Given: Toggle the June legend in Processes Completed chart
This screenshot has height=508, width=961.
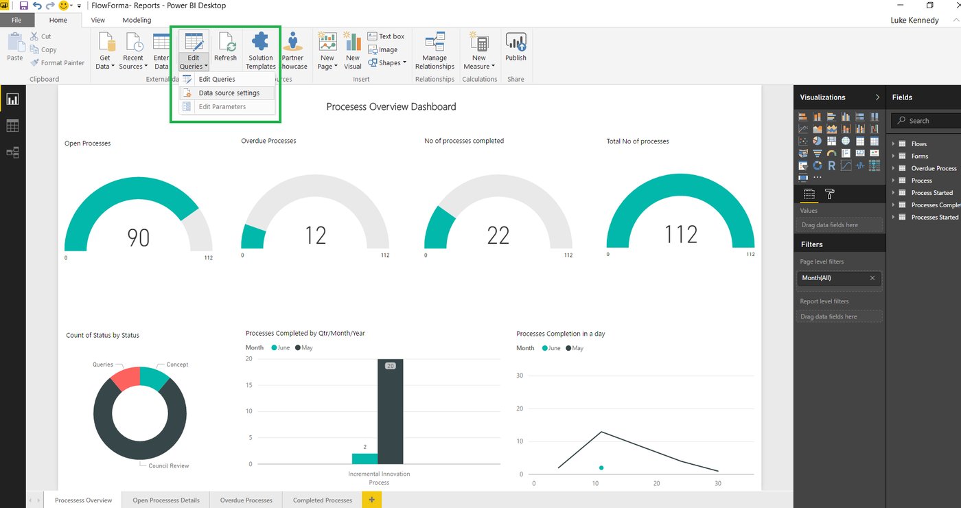Looking at the screenshot, I should [x=281, y=347].
